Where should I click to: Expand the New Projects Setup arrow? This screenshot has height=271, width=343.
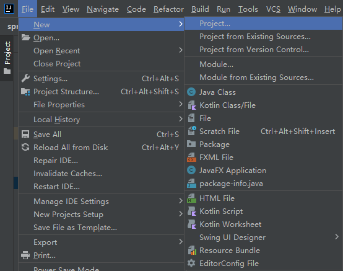(181, 214)
